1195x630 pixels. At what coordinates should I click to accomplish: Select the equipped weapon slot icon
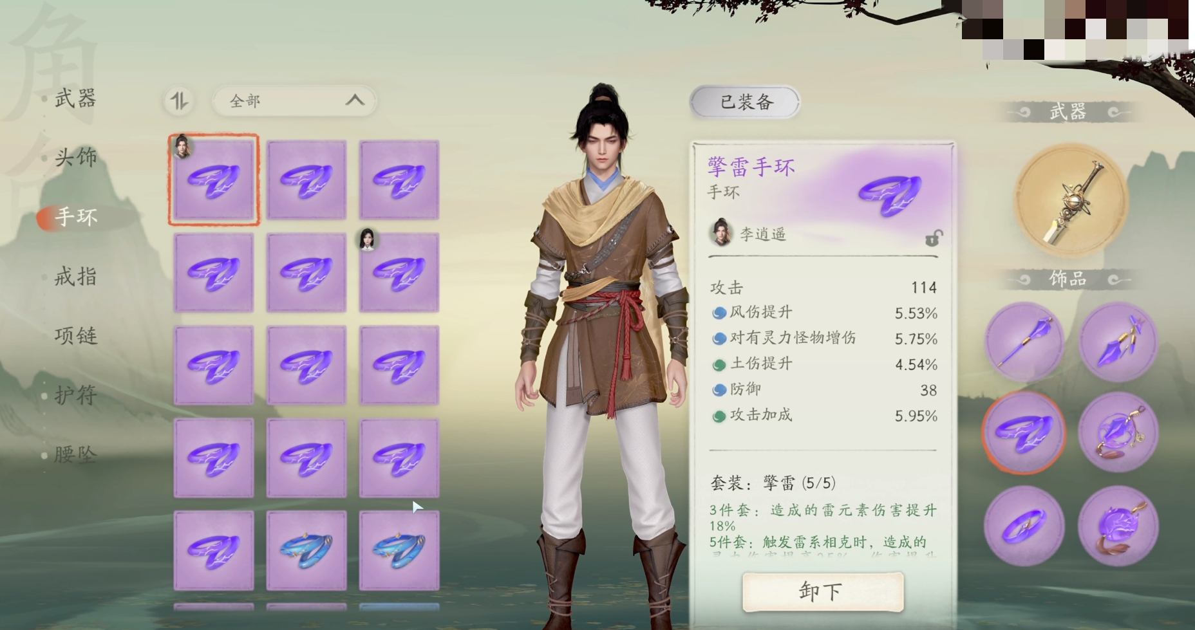click(x=1071, y=201)
